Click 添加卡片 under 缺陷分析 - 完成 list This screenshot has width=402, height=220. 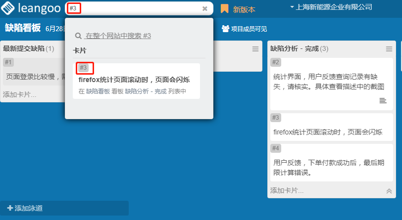coord(287,190)
